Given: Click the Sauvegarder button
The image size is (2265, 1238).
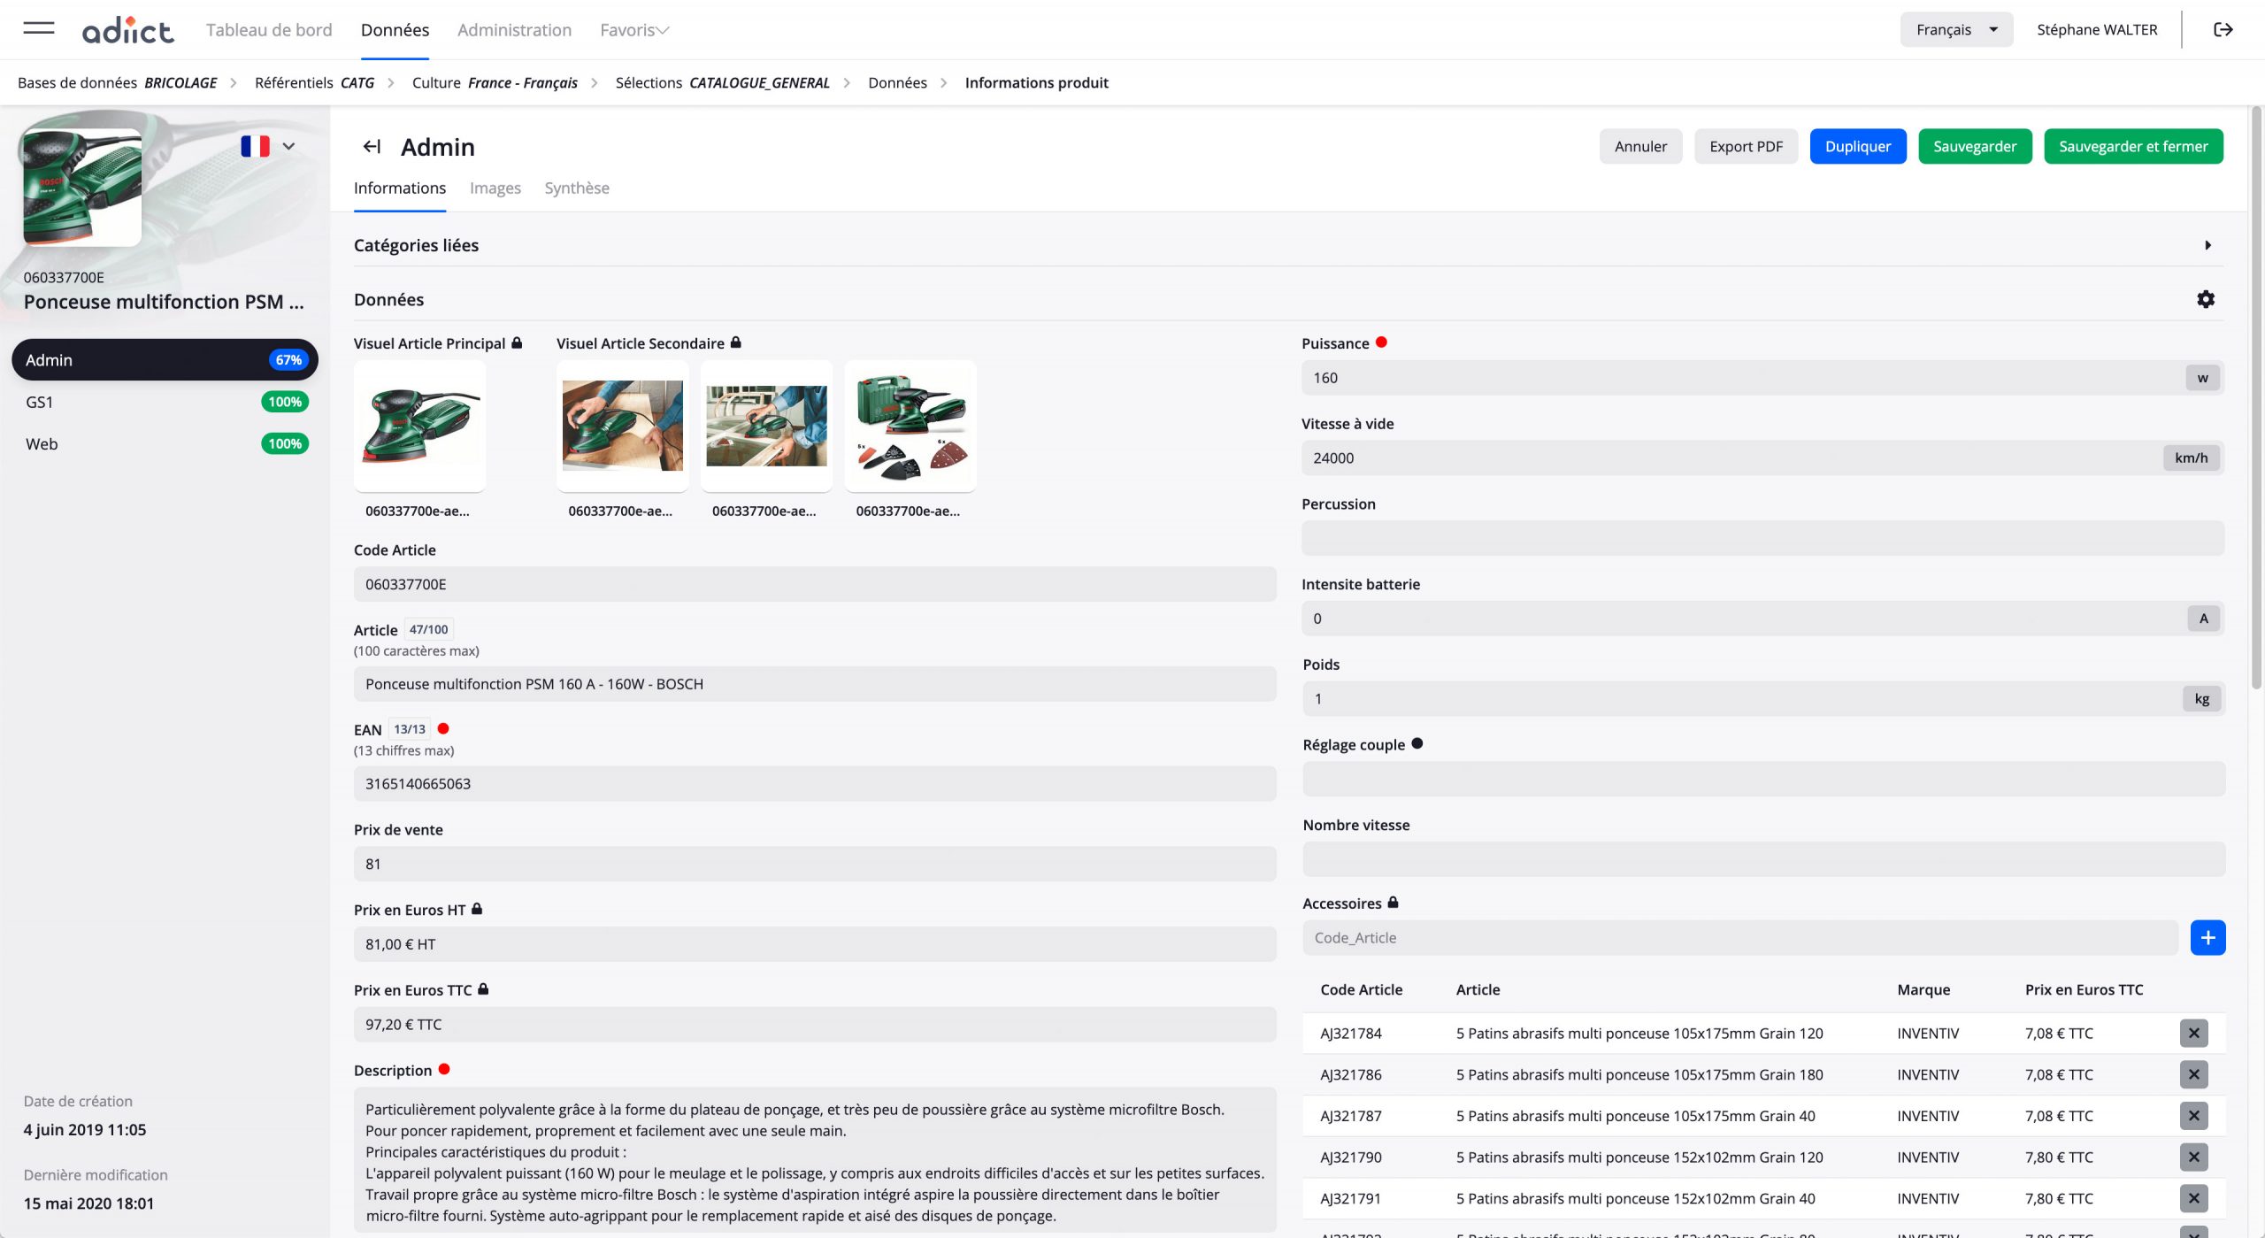Looking at the screenshot, I should coord(1975,147).
